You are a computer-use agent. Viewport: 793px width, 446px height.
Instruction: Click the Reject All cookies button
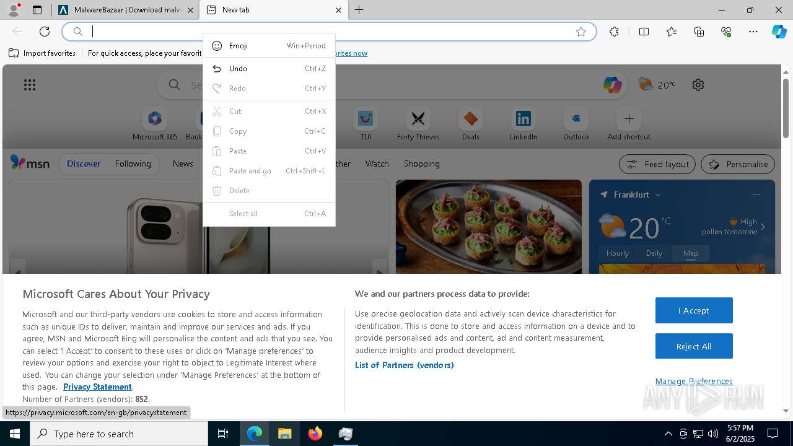[x=694, y=346]
